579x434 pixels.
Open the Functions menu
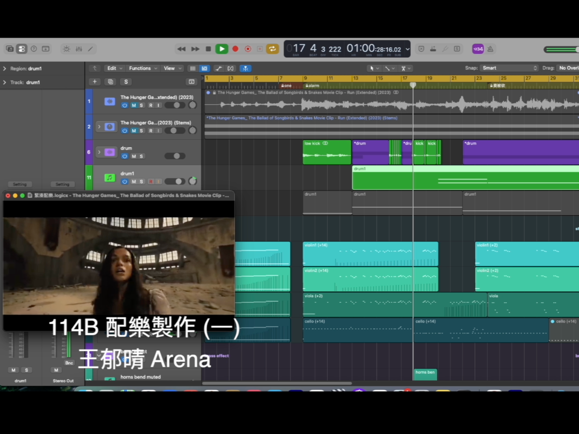click(x=143, y=68)
